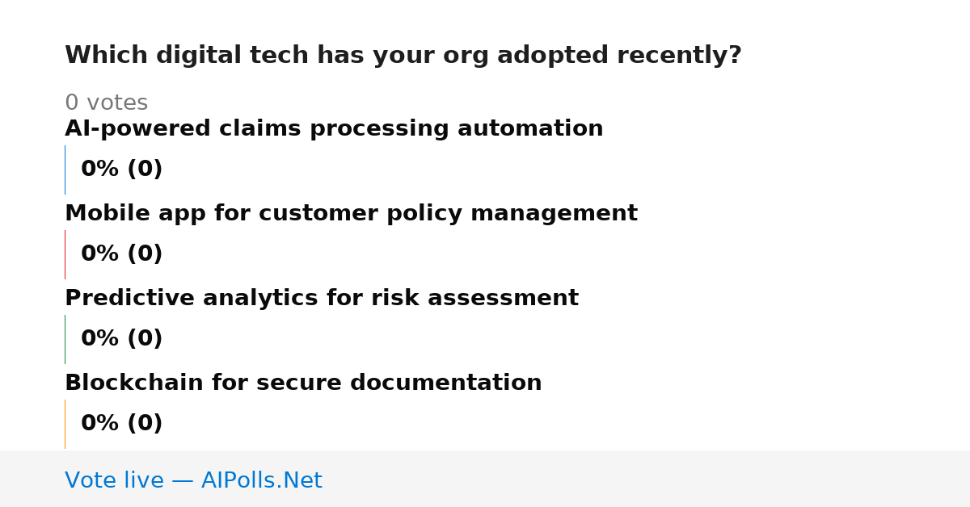The height and width of the screenshot is (507, 970).
Task: Click 0% (0) result under Mobile app
Action: 121,254
